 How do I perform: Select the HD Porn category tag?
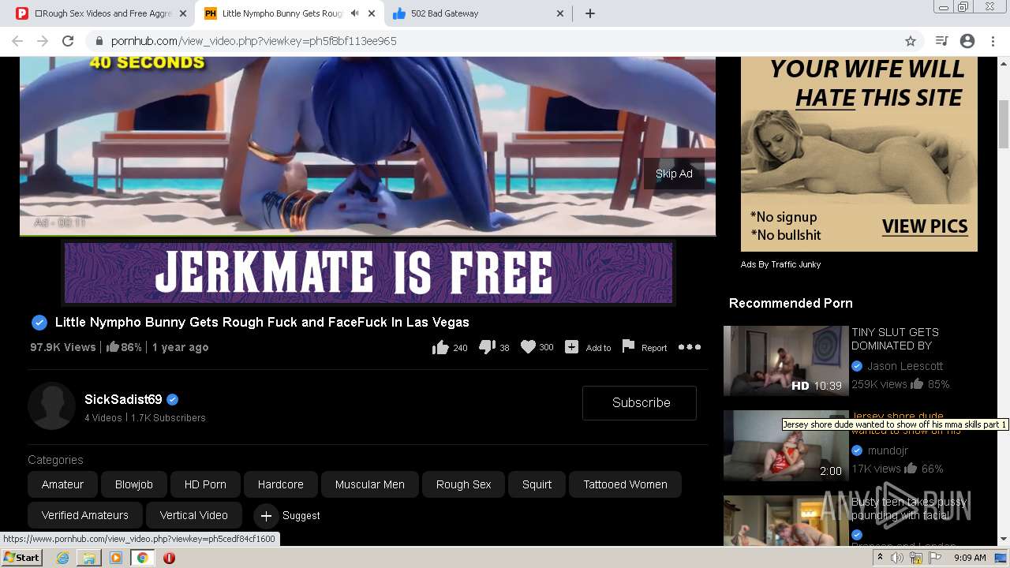click(x=205, y=484)
